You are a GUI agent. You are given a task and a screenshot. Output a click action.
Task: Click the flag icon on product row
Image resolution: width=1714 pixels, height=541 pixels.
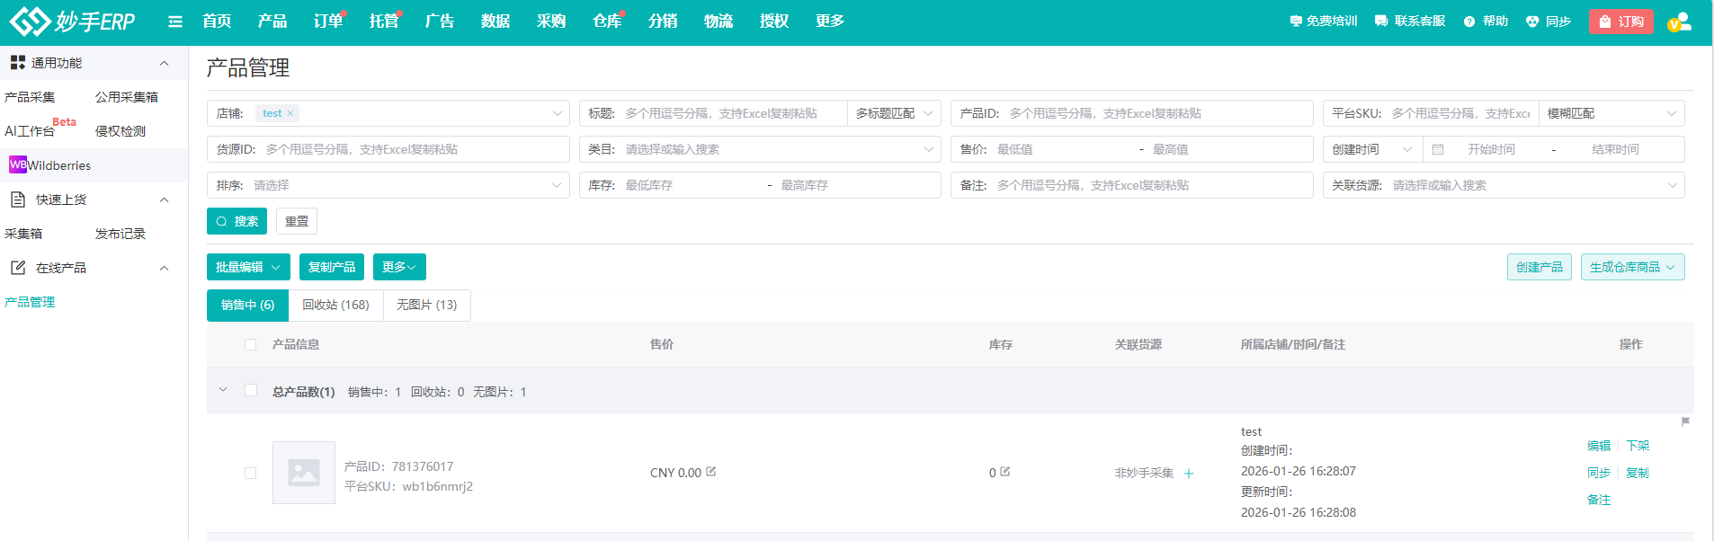pos(1685,421)
